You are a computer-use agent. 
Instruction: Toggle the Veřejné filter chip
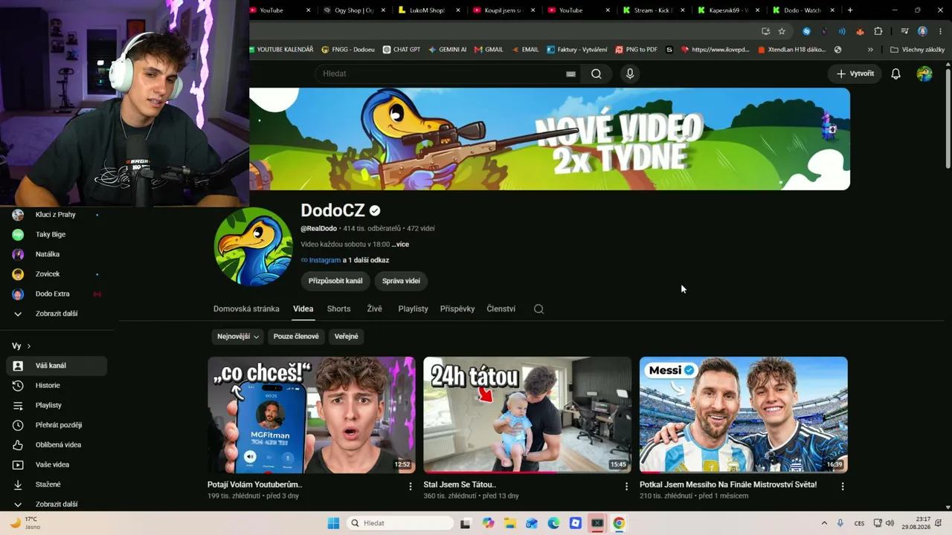point(347,337)
